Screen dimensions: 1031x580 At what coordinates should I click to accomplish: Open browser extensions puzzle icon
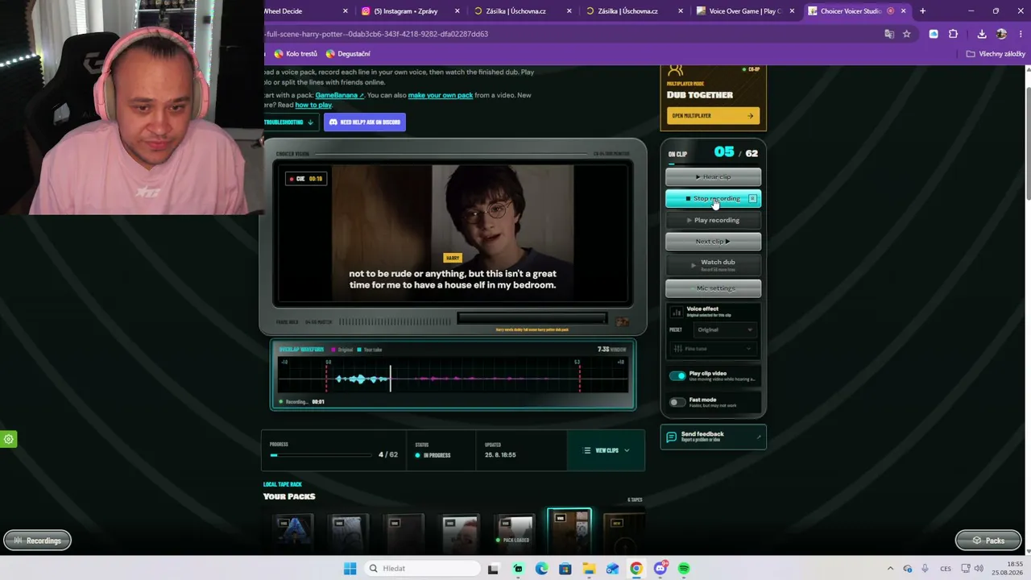pos(954,34)
